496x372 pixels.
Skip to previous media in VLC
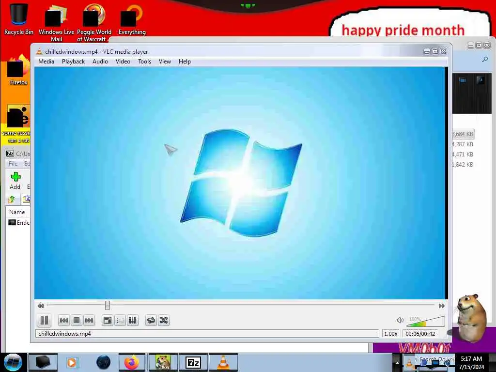coord(64,321)
